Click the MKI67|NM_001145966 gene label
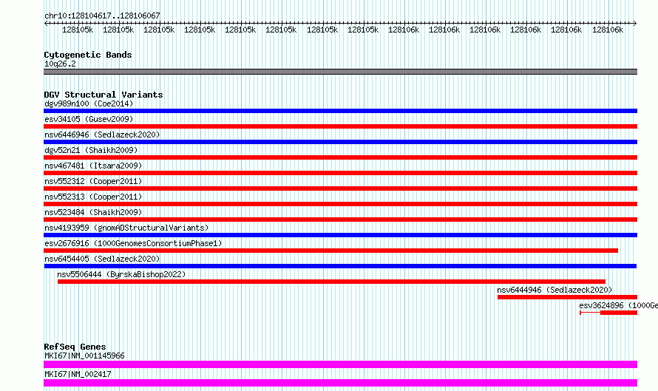This screenshot has height=391, width=658. click(84, 356)
